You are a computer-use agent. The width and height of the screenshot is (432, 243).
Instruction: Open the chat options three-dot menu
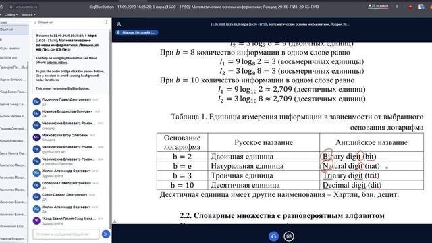point(107,22)
